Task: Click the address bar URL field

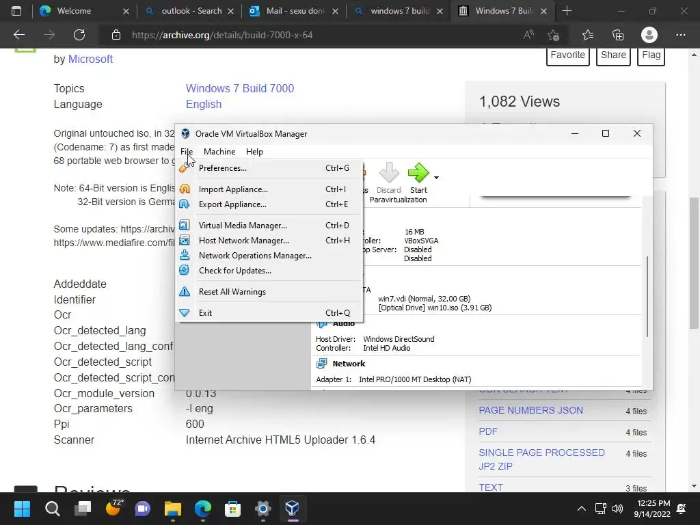Action: pos(312,36)
